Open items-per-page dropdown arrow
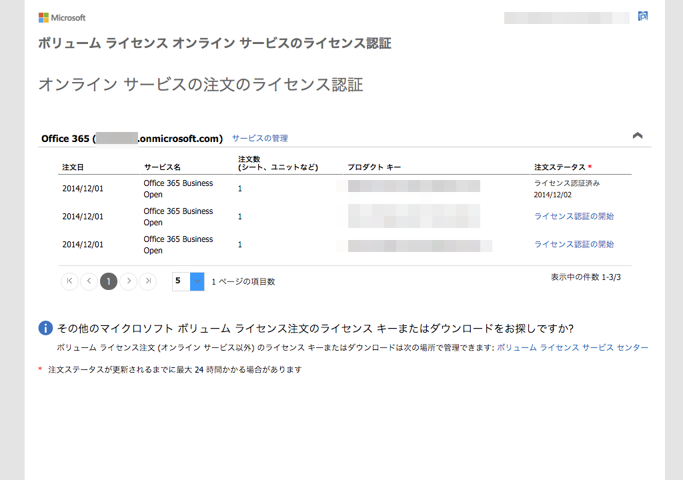This screenshot has width=683, height=480. point(197,281)
